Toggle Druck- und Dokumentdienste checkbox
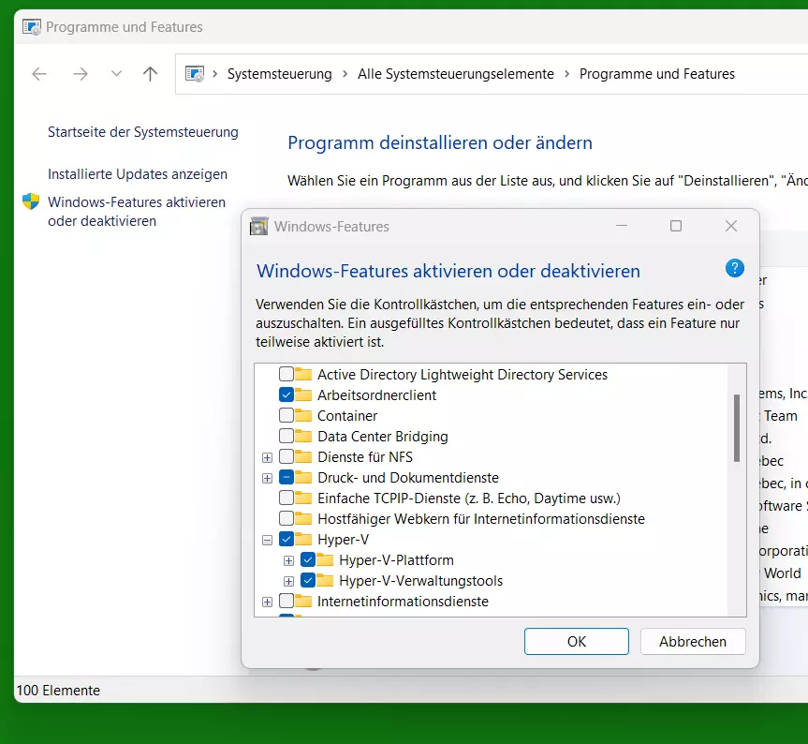Viewport: 808px width, 744px height. pyautogui.click(x=286, y=477)
